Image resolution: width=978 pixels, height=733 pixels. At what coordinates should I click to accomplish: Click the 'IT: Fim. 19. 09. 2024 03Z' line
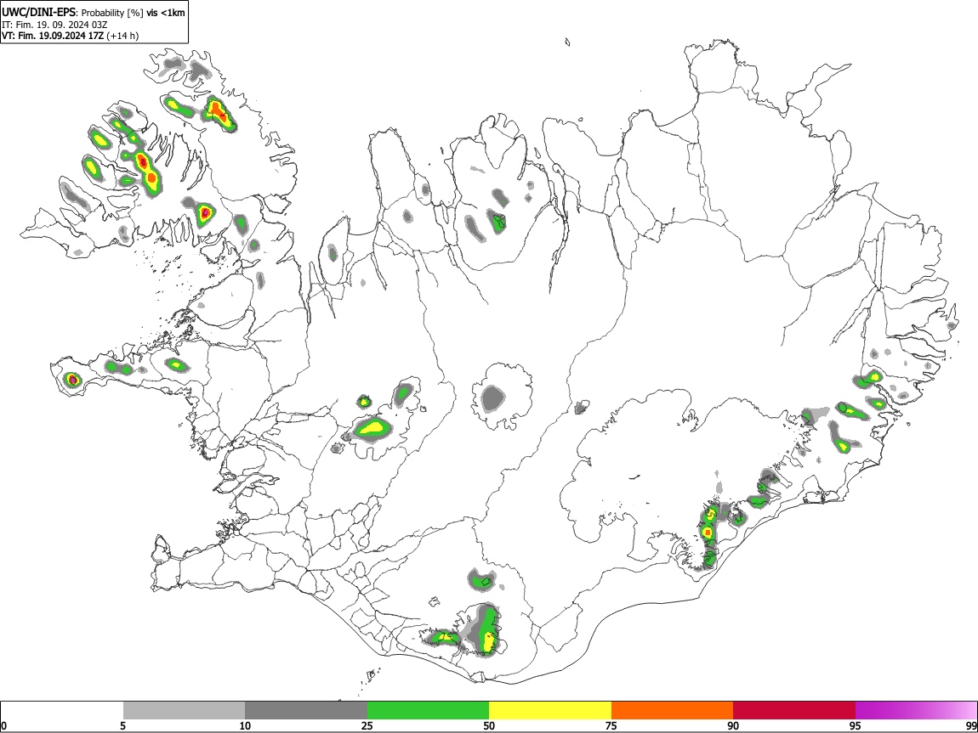pyautogui.click(x=54, y=25)
